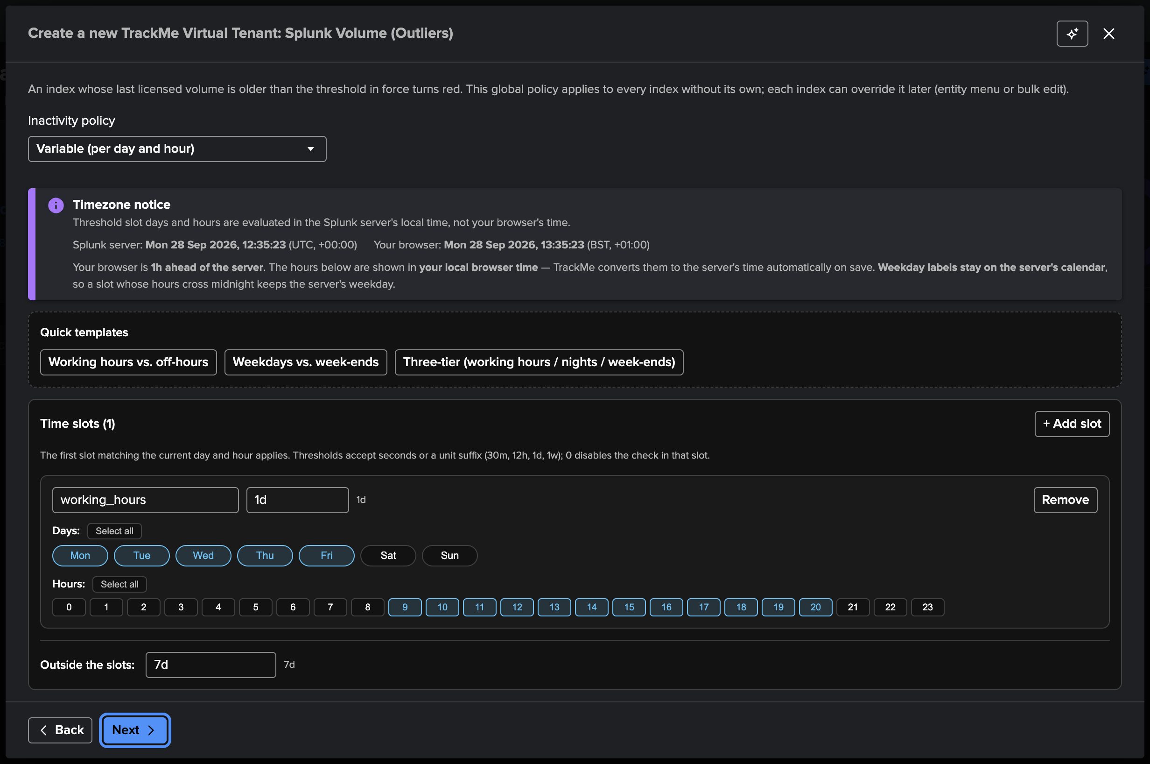Deselect hour 16 chip
The height and width of the screenshot is (764, 1150).
[666, 607]
